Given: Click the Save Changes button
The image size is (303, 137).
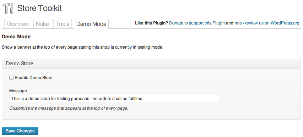Looking at the screenshot, I should click(20, 131).
